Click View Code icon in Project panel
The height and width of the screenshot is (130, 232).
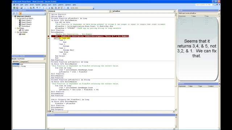(14, 13)
